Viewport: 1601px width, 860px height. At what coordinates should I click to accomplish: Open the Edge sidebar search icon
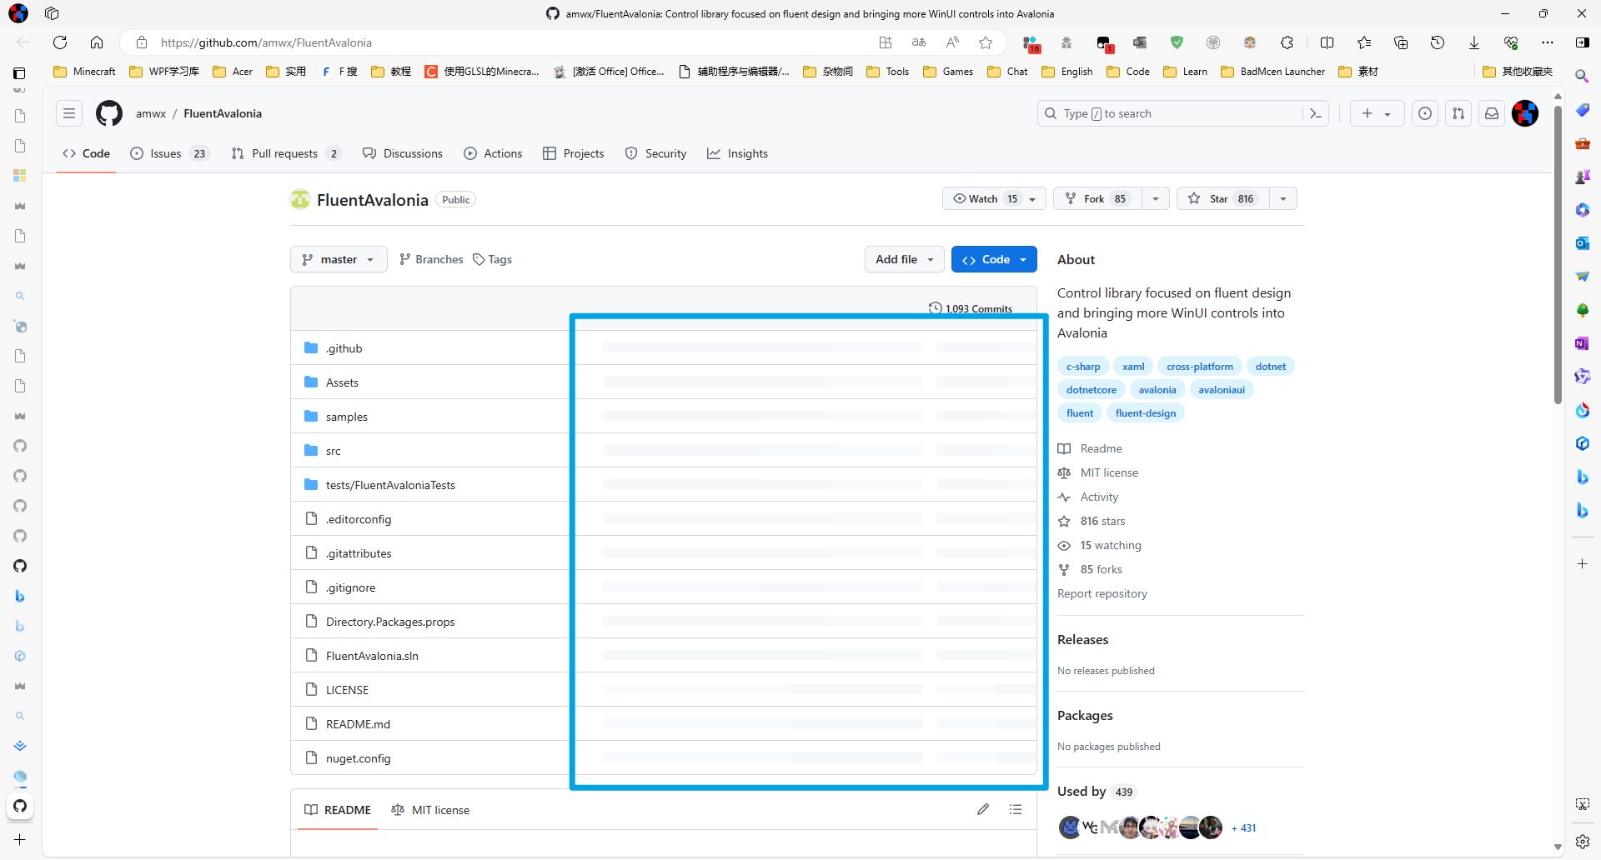[1582, 76]
